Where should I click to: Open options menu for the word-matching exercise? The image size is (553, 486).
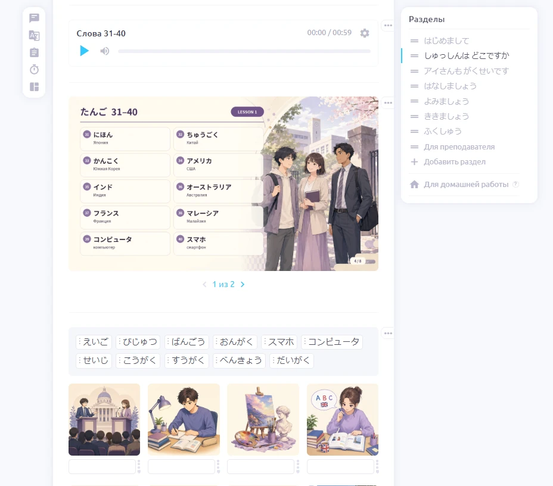click(x=388, y=334)
